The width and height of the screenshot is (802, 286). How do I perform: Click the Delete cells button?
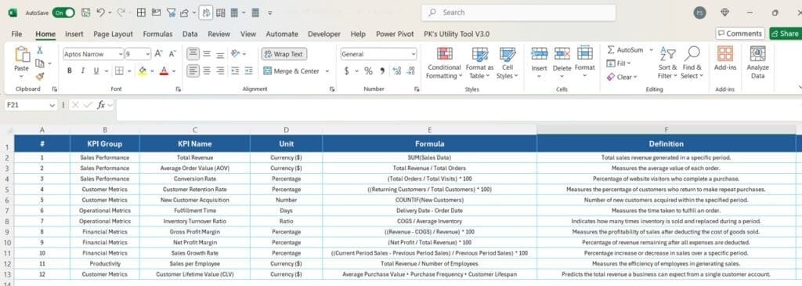562,63
